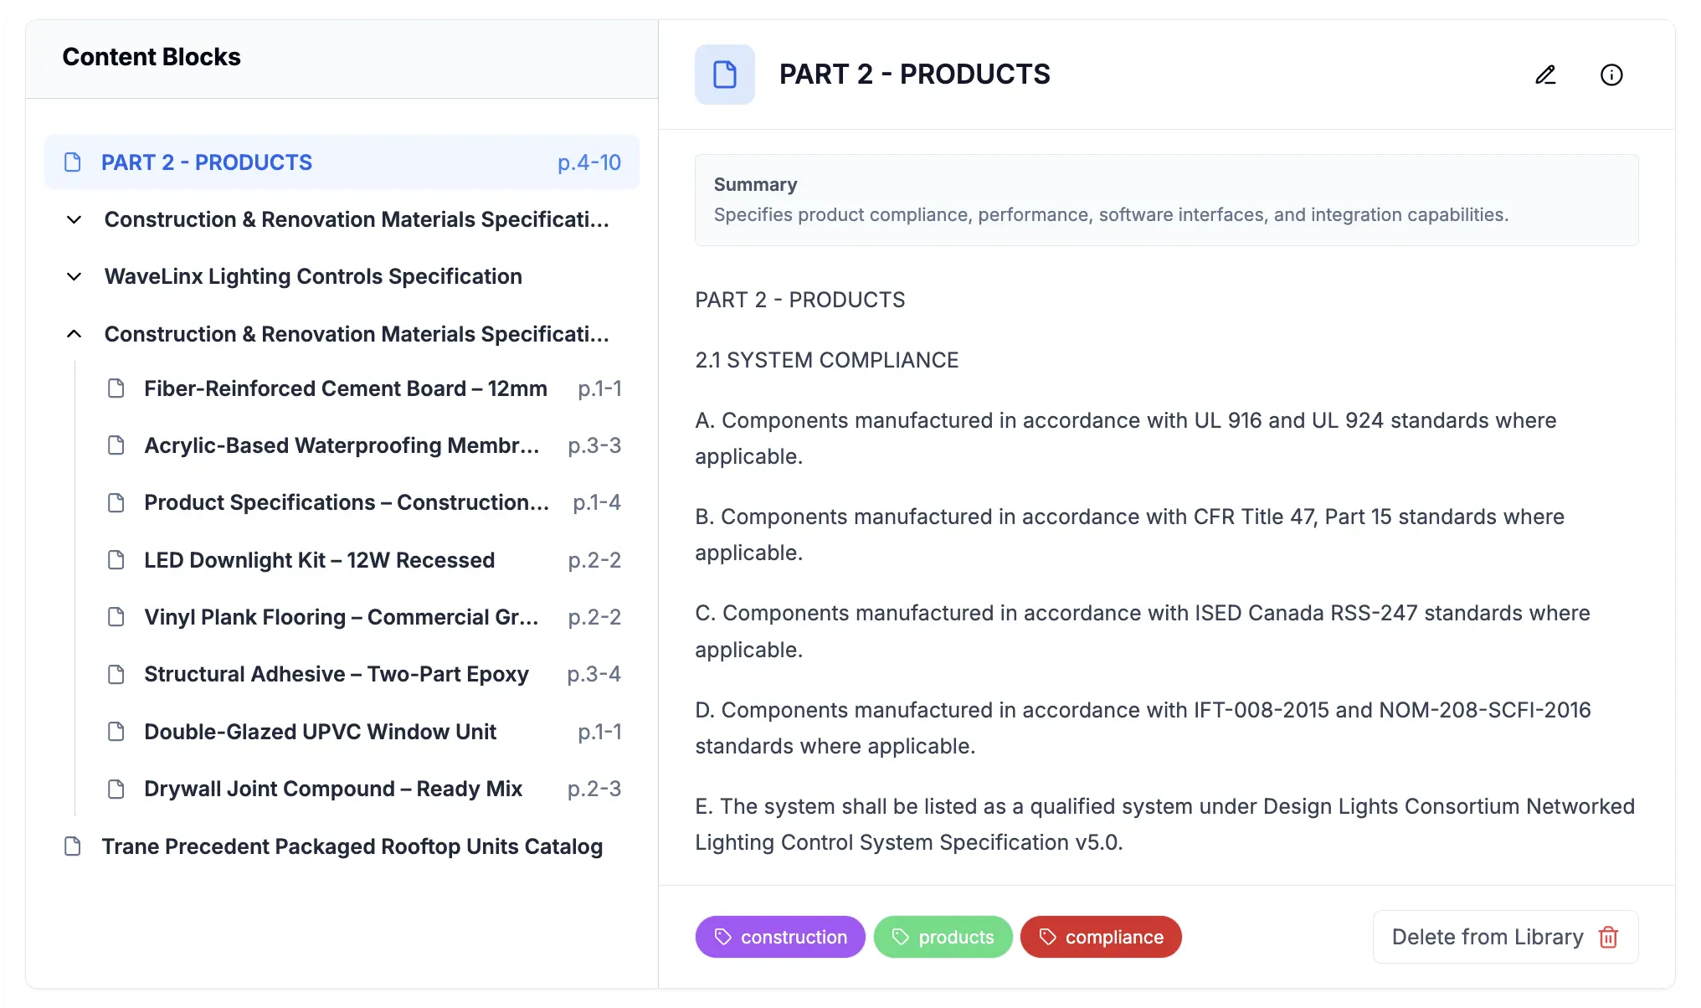
Task: Collapse the expanded Construction & Renovation Materials section
Action: pyautogui.click(x=74, y=333)
